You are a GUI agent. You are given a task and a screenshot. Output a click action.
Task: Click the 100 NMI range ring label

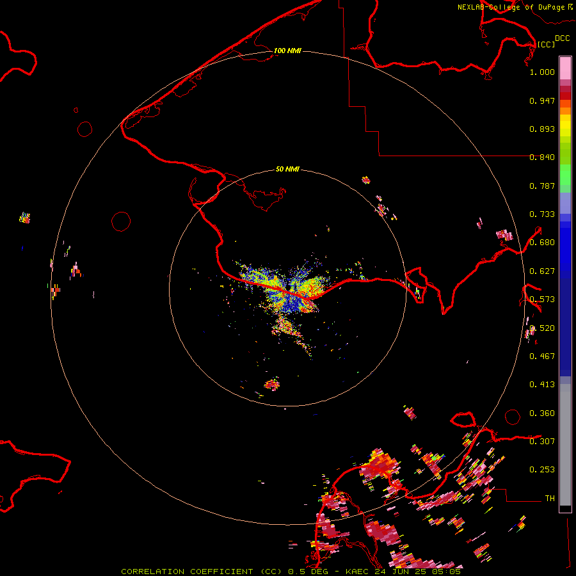(x=287, y=51)
